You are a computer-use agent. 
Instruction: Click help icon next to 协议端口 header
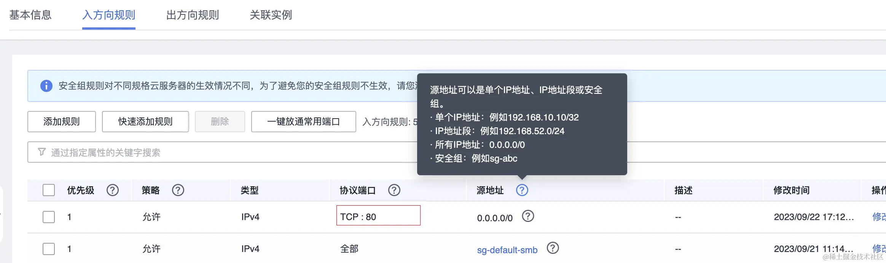[394, 190]
